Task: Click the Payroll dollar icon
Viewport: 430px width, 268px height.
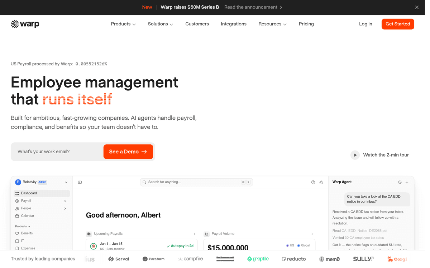Action: (x=17, y=201)
